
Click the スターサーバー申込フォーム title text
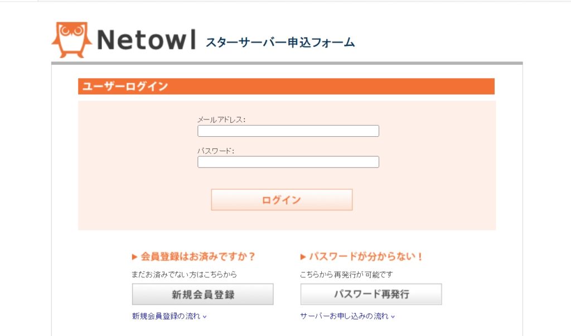click(x=280, y=42)
